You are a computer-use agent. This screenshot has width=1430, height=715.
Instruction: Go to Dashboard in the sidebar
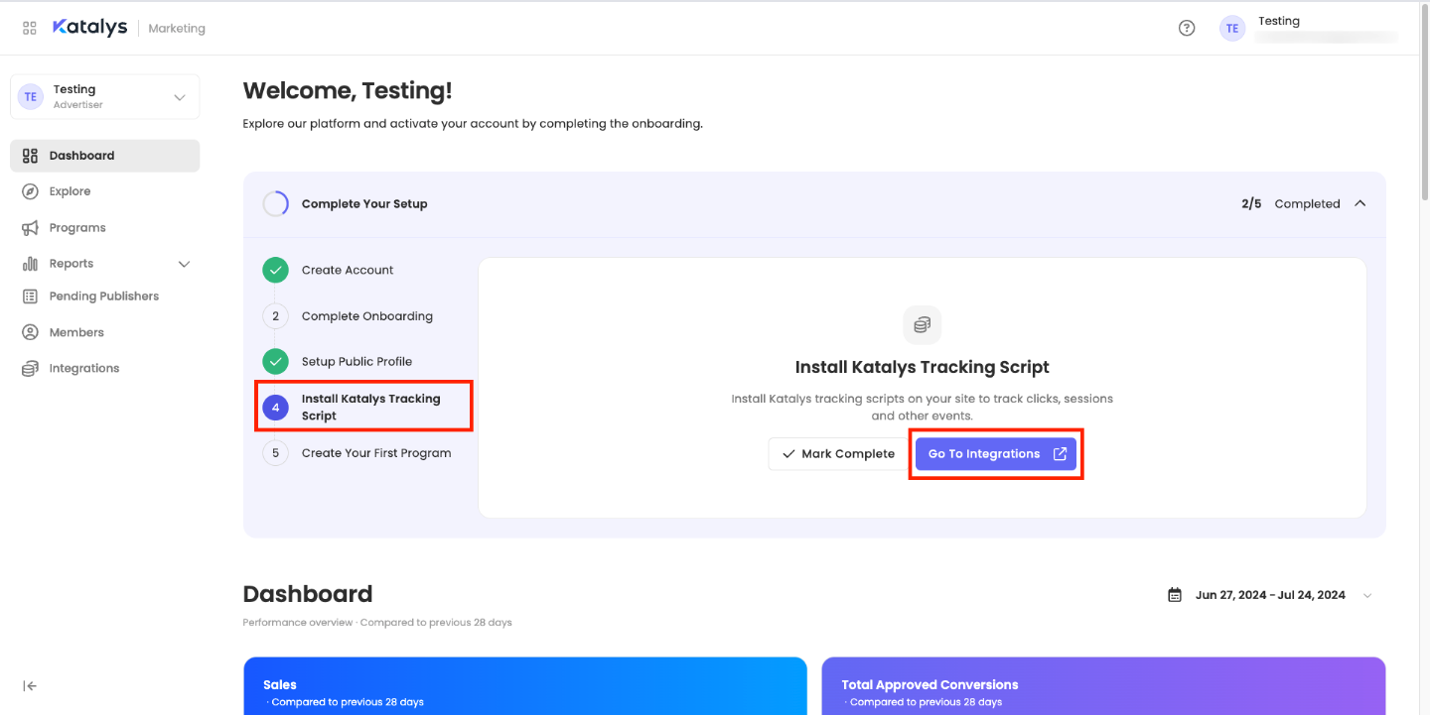click(x=104, y=156)
